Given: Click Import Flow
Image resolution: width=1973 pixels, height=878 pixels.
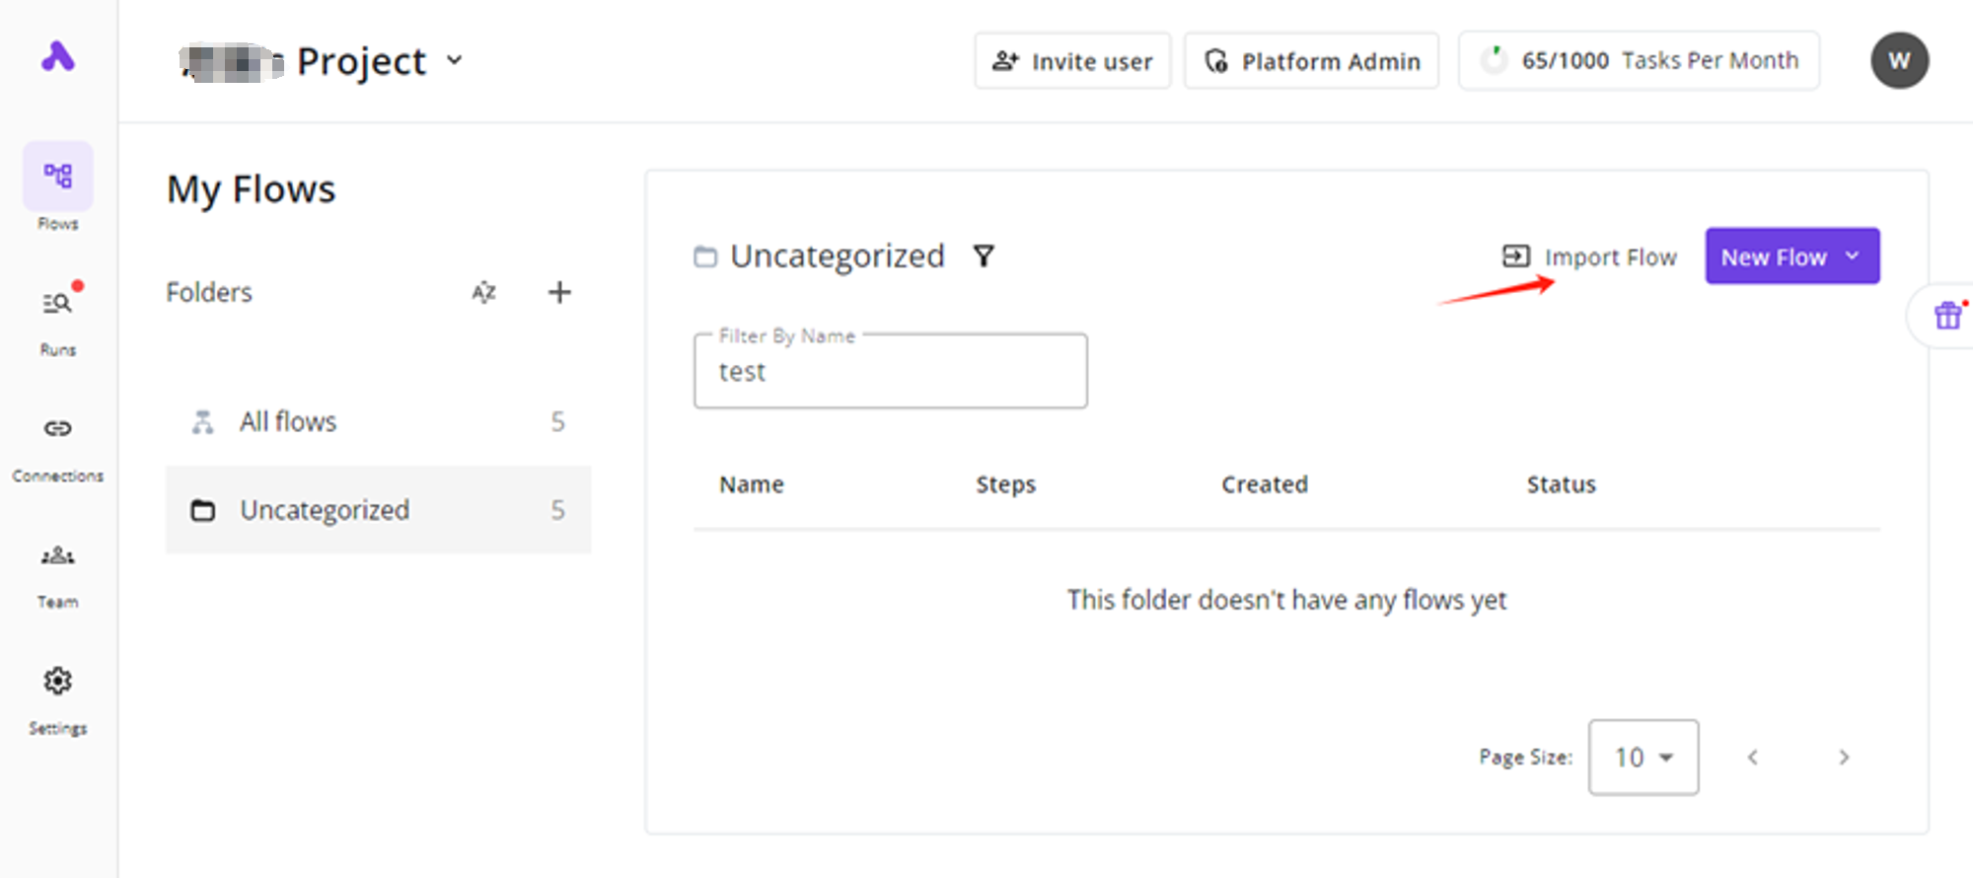Looking at the screenshot, I should [x=1589, y=257].
